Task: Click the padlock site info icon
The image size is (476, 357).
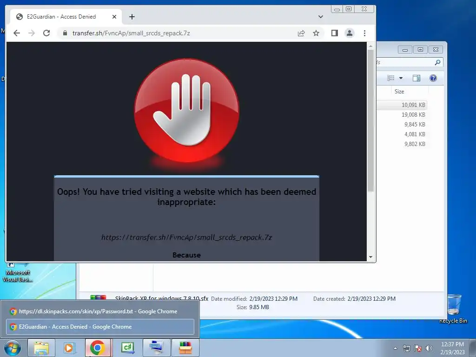Action: tap(65, 33)
